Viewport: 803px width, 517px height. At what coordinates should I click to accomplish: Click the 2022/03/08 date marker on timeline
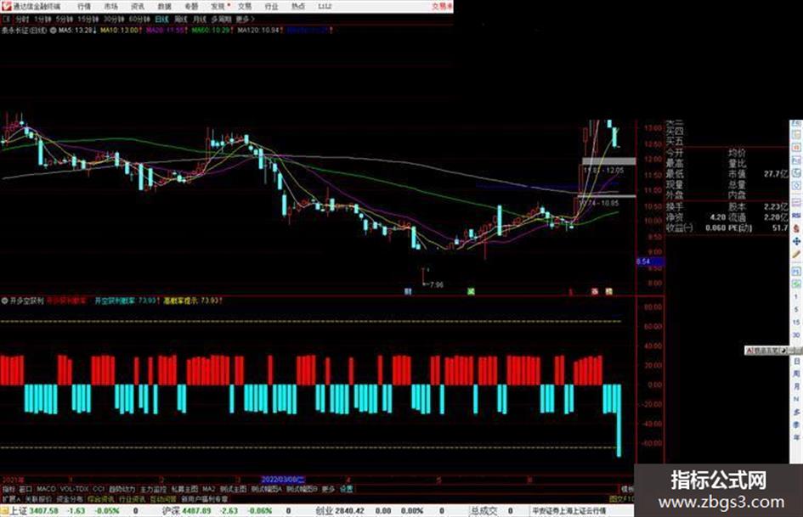(283, 480)
